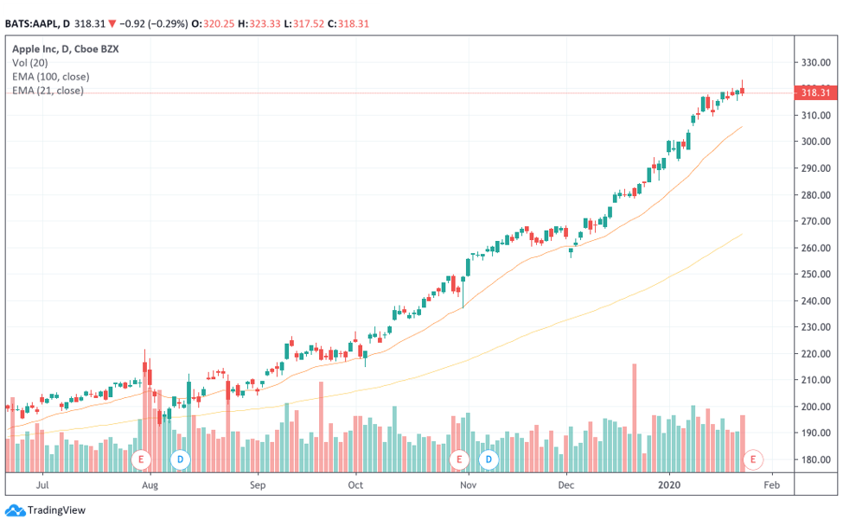Open the TradingView link text
The image size is (843, 525).
click(x=56, y=510)
